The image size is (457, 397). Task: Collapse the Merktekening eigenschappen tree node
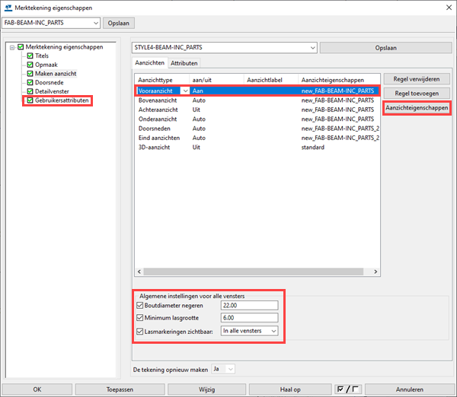12,47
